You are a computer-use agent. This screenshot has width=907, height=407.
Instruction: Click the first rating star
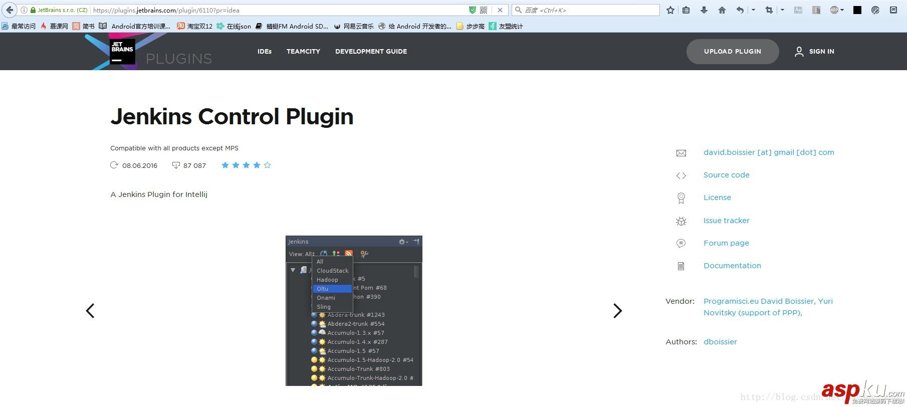click(x=225, y=165)
